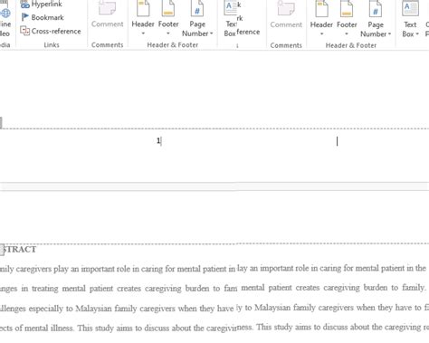Viewport: 429px width, 343px height.
Task: Click Header & Footer label in left ribbon copy
Action: (173, 45)
